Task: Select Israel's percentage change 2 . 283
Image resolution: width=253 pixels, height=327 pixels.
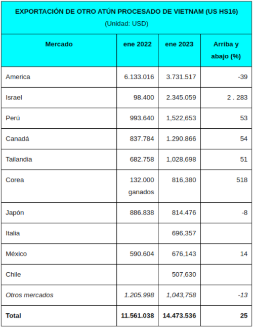Action: point(237,98)
